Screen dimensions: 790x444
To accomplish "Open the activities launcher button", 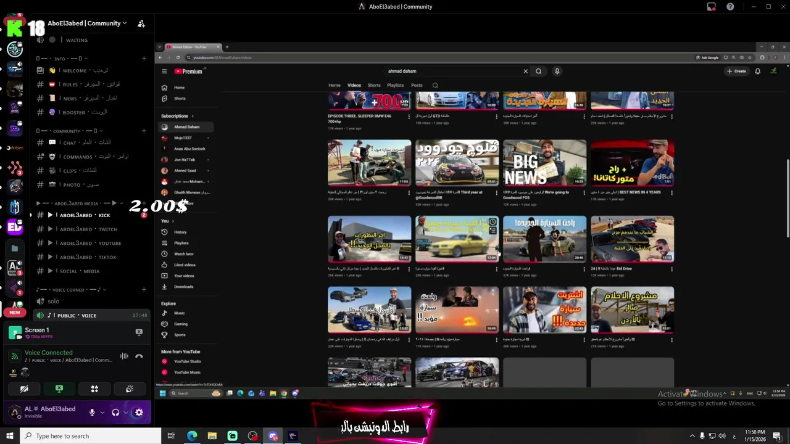I will point(94,389).
